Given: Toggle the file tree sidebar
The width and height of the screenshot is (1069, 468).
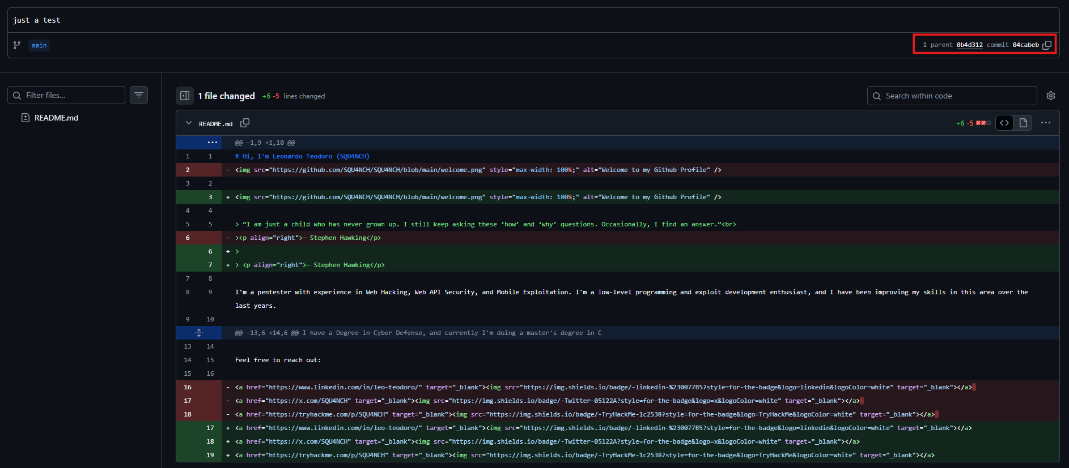Looking at the screenshot, I should coord(185,96).
